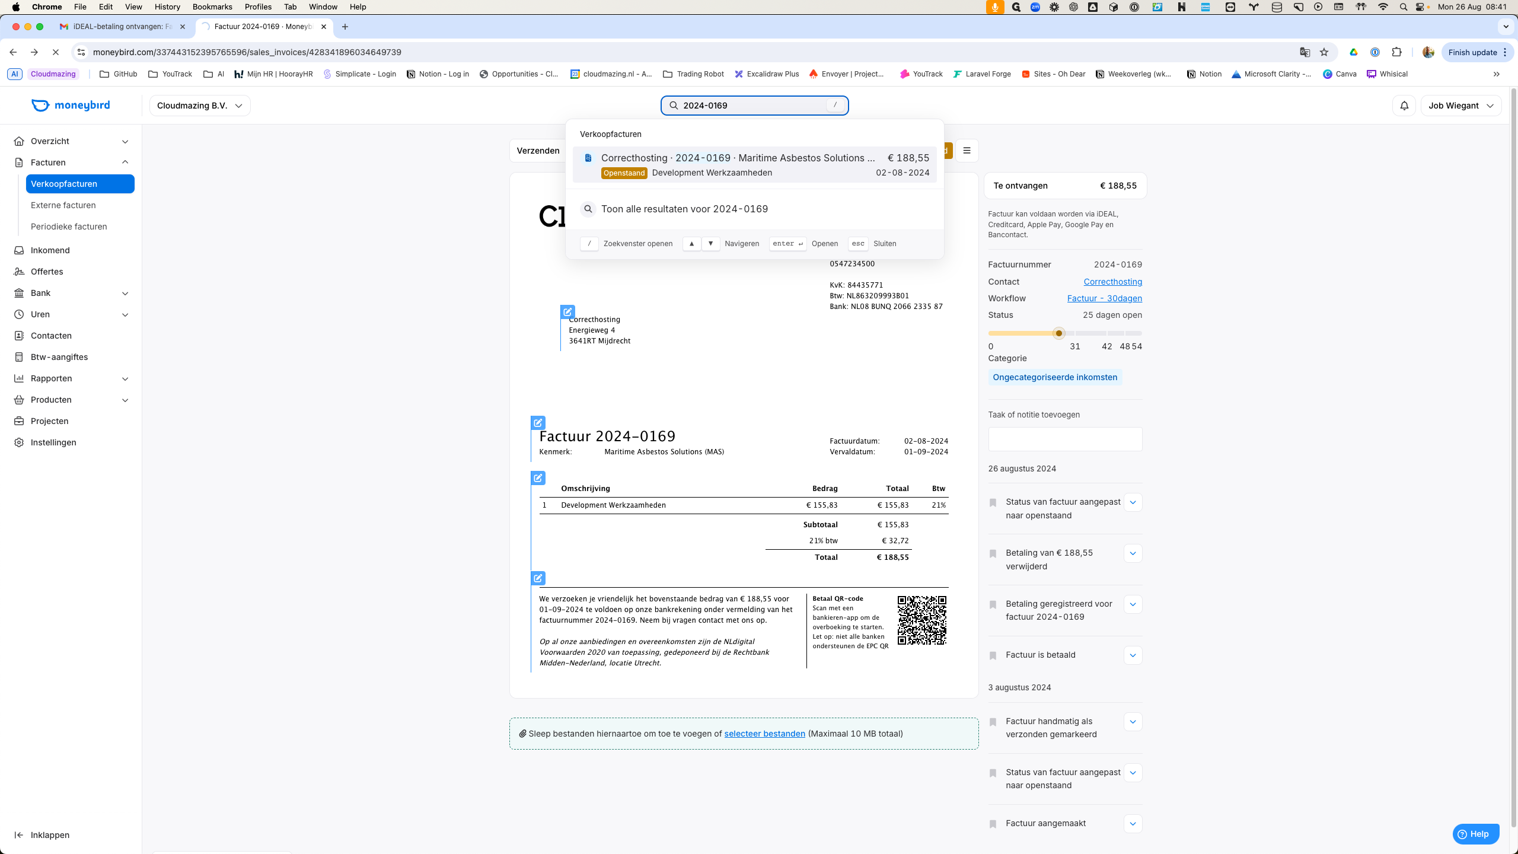Click the browser address bar URL
This screenshot has height=854, width=1518.
pyautogui.click(x=247, y=52)
